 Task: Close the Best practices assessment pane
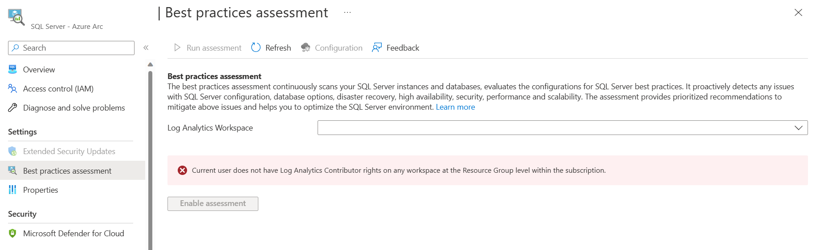[x=798, y=12]
